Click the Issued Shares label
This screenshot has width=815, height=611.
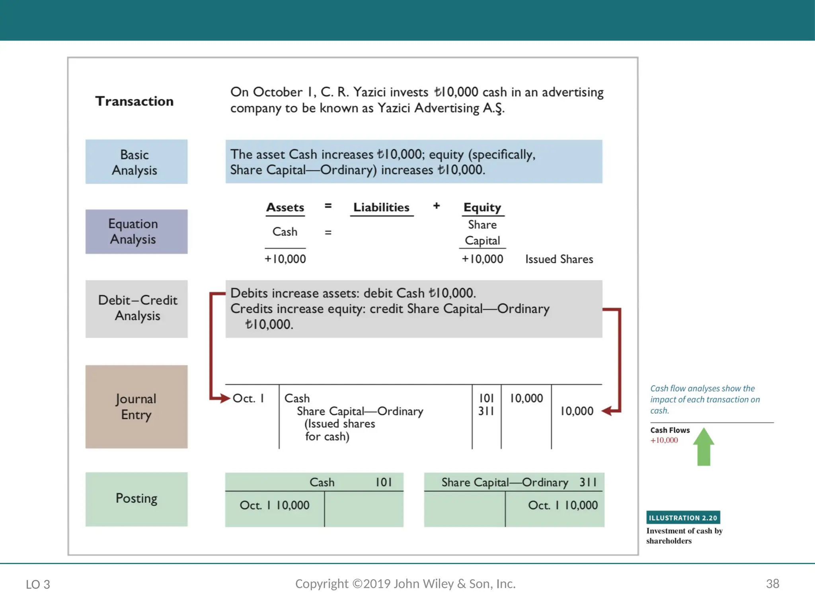tap(559, 259)
